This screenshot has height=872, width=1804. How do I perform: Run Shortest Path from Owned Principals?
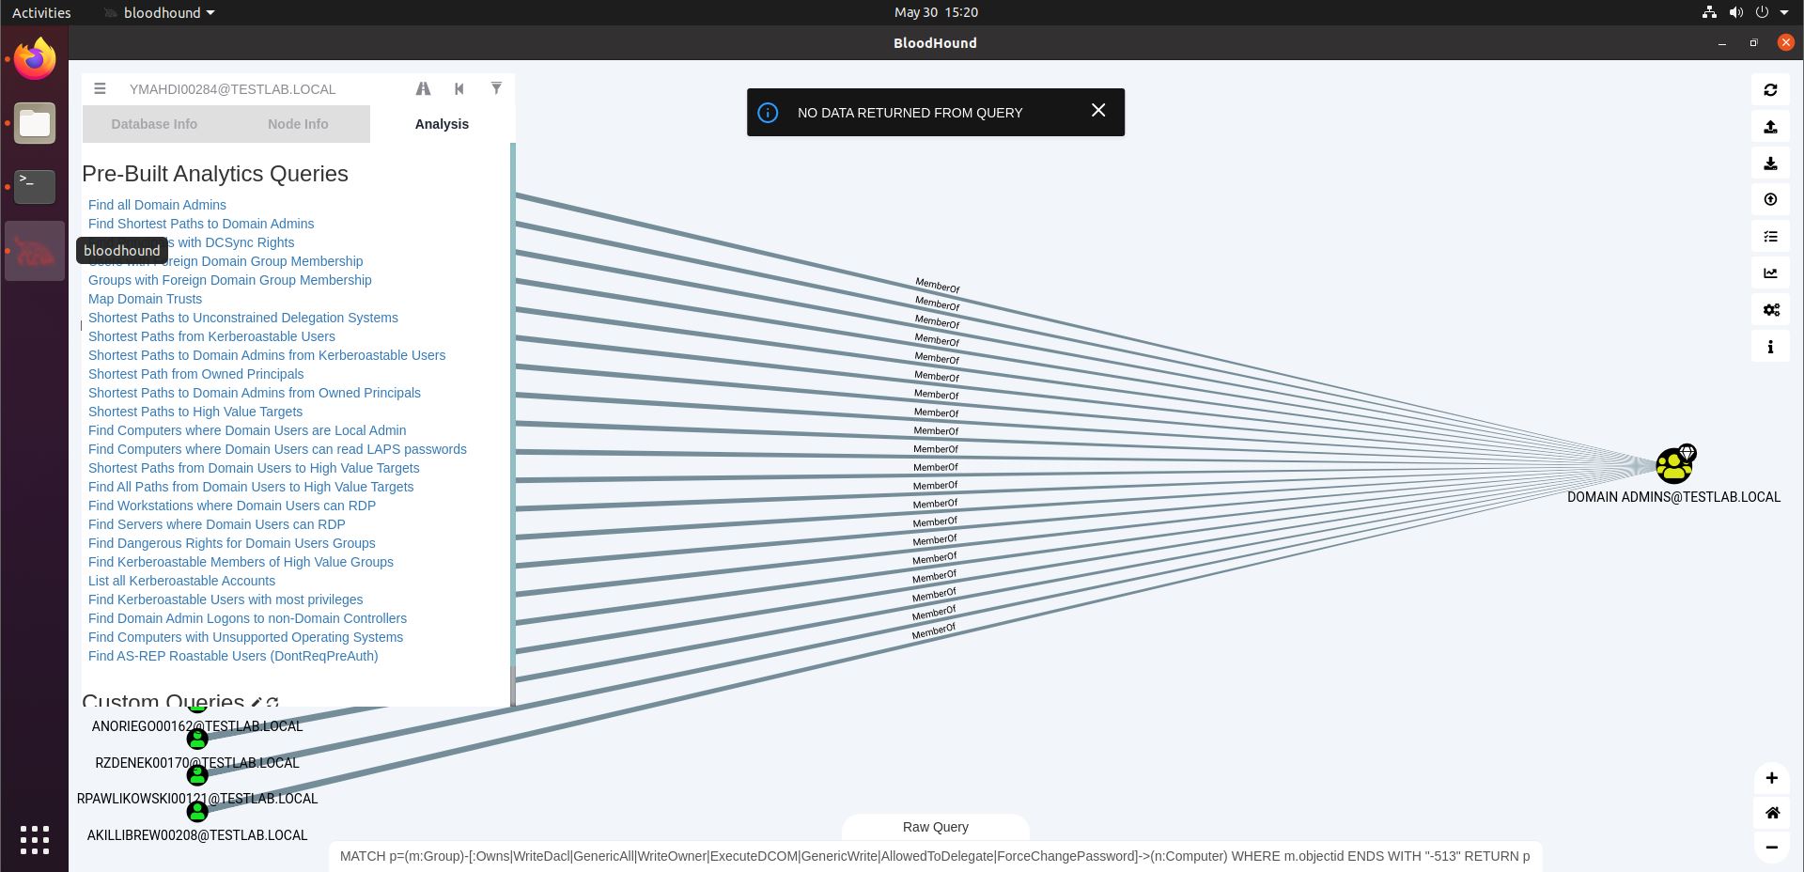point(196,374)
